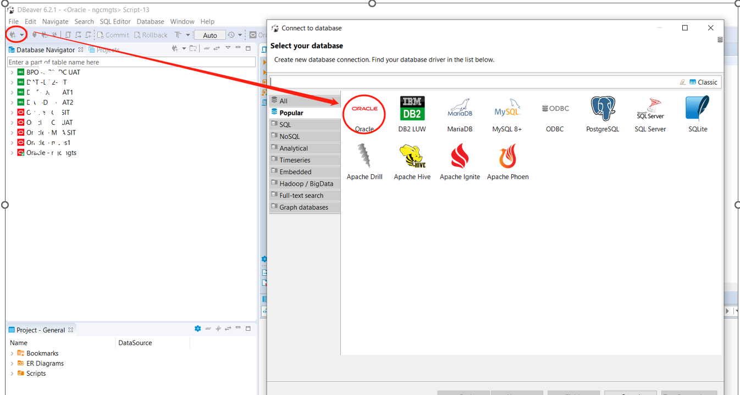Expand the connection ending in AT2
The height and width of the screenshot is (395, 740).
[12, 102]
